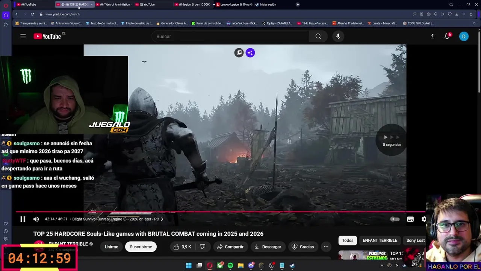
Task: Open YouTube notifications bell
Action: [x=447, y=36]
